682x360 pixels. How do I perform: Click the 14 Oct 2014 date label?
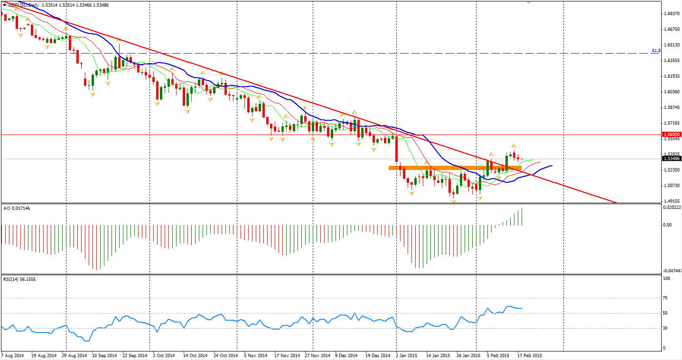(196, 355)
